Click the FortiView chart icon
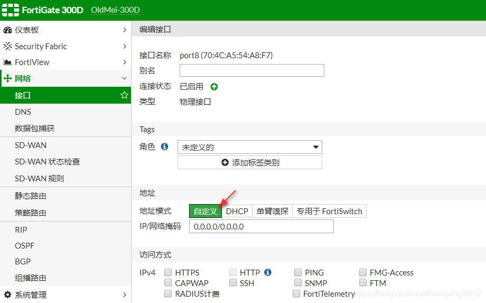The width and height of the screenshot is (486, 303). [x=7, y=62]
